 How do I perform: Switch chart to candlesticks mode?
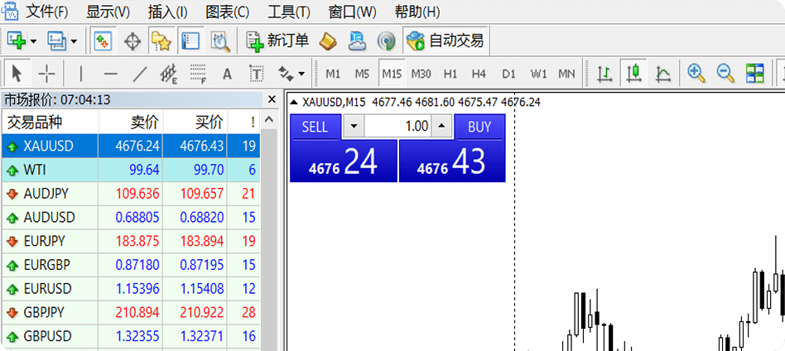[634, 73]
